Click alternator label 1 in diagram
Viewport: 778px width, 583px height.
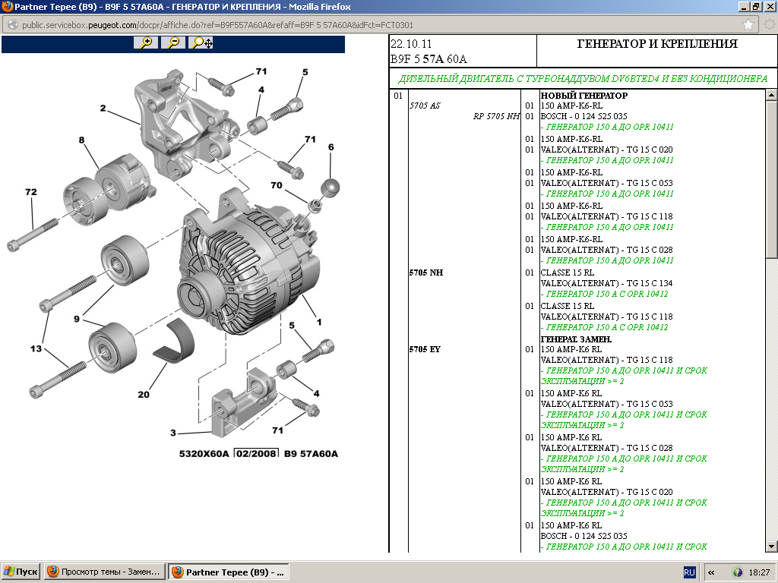coord(319,321)
